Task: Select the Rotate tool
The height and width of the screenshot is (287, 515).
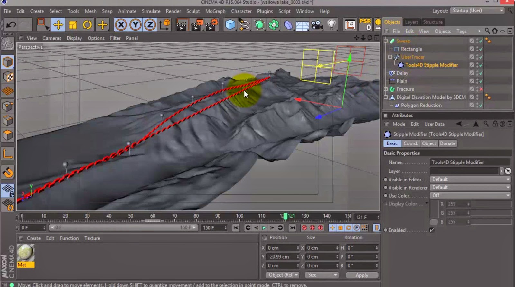Action: tap(87, 25)
